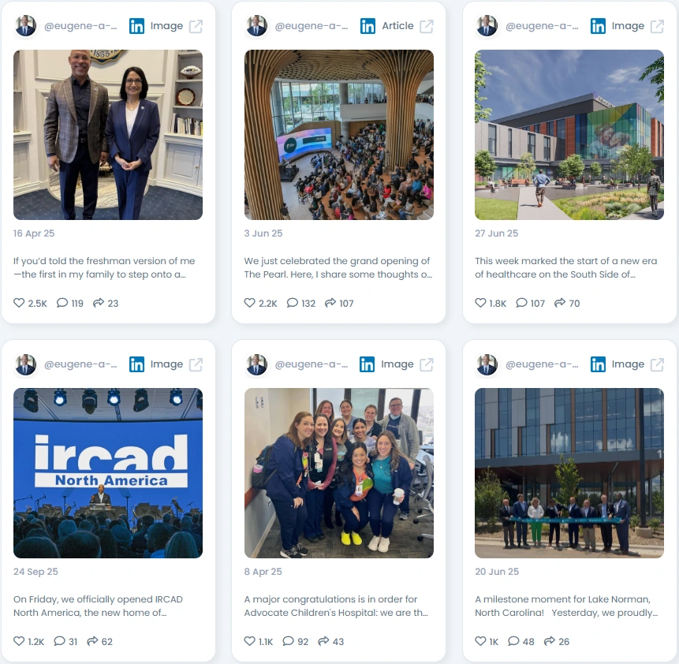Click profile avatar on the 8 Apr 25 post

[256, 364]
